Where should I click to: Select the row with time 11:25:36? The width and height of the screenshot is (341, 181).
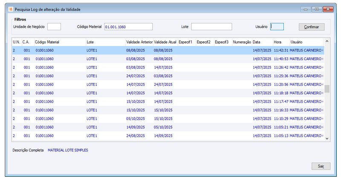[x=168, y=76]
